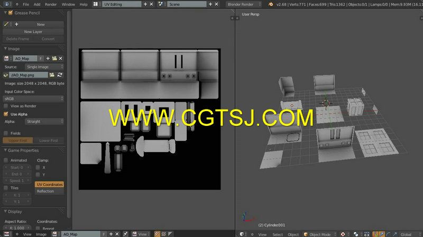Add a new screen layout
The height and width of the screenshot is (237, 423).
coord(145,4)
